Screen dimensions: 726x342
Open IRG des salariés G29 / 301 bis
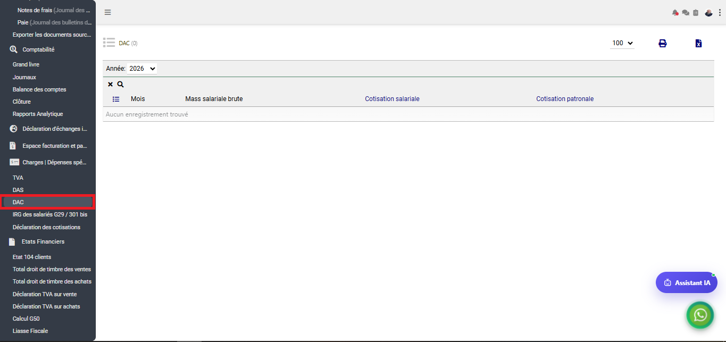pos(50,214)
